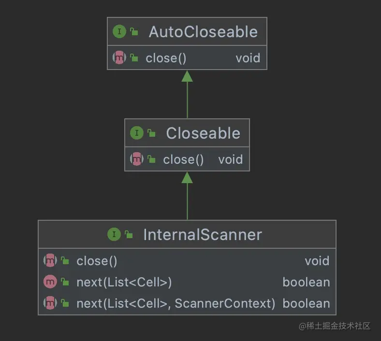Click method icon of next with ScannerContext
This screenshot has height=341, width=381.
pos(50,303)
